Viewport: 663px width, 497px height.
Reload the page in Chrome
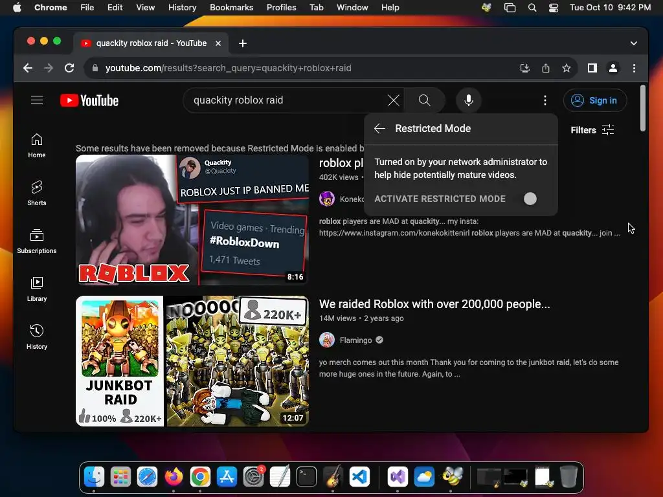(69, 68)
